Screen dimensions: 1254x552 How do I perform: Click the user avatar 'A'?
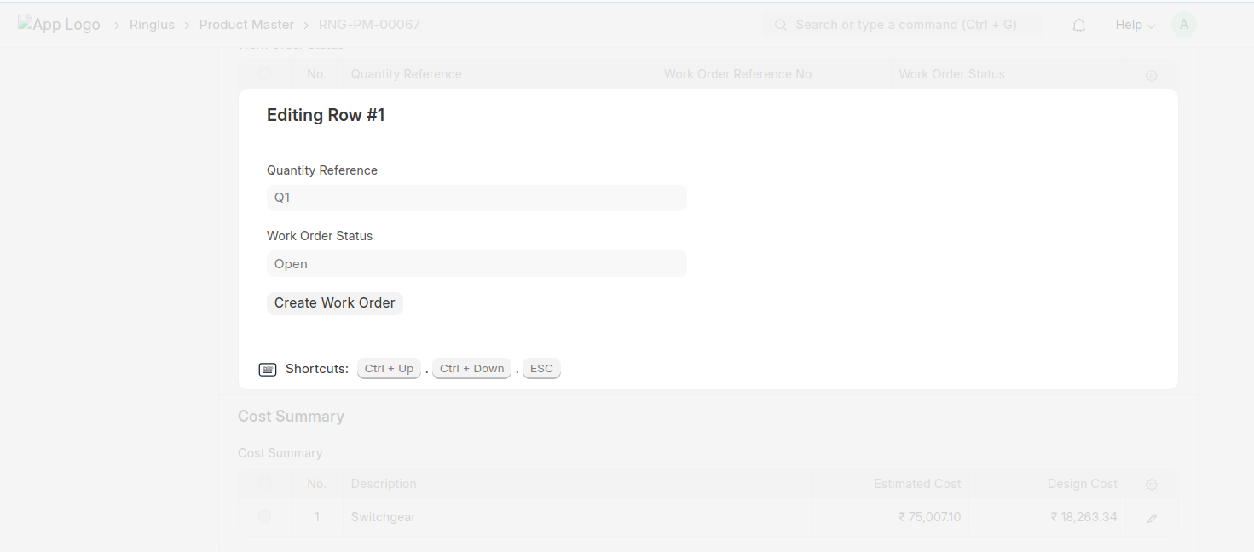1183,25
